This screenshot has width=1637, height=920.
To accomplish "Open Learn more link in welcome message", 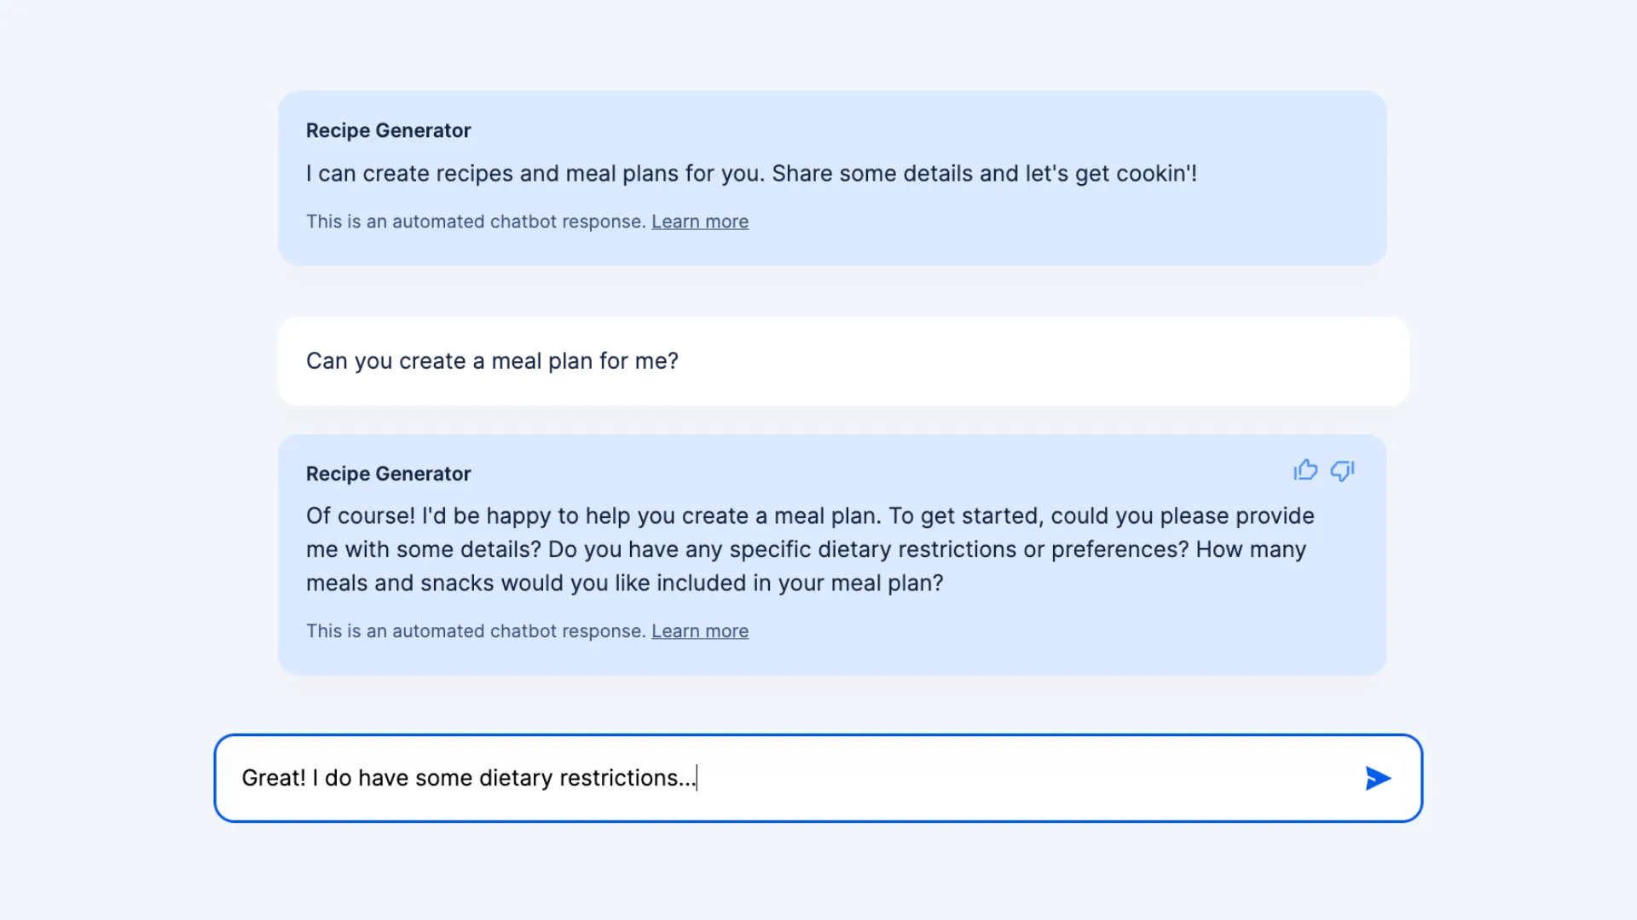I will click(700, 221).
